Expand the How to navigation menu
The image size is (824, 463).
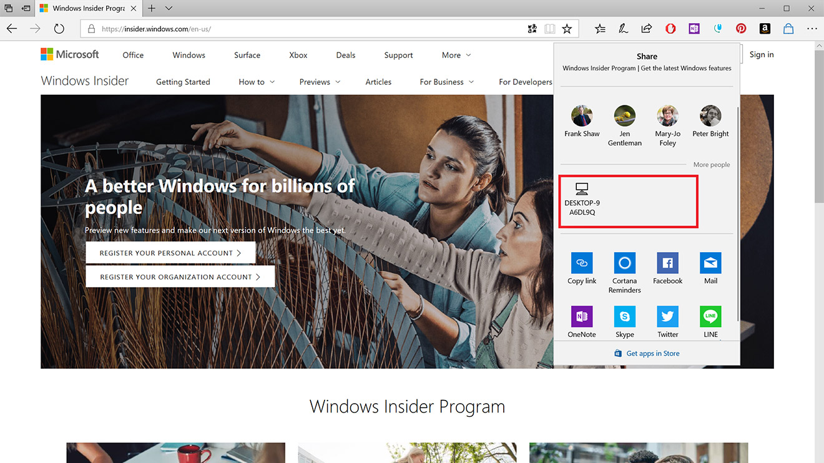pyautogui.click(x=256, y=82)
